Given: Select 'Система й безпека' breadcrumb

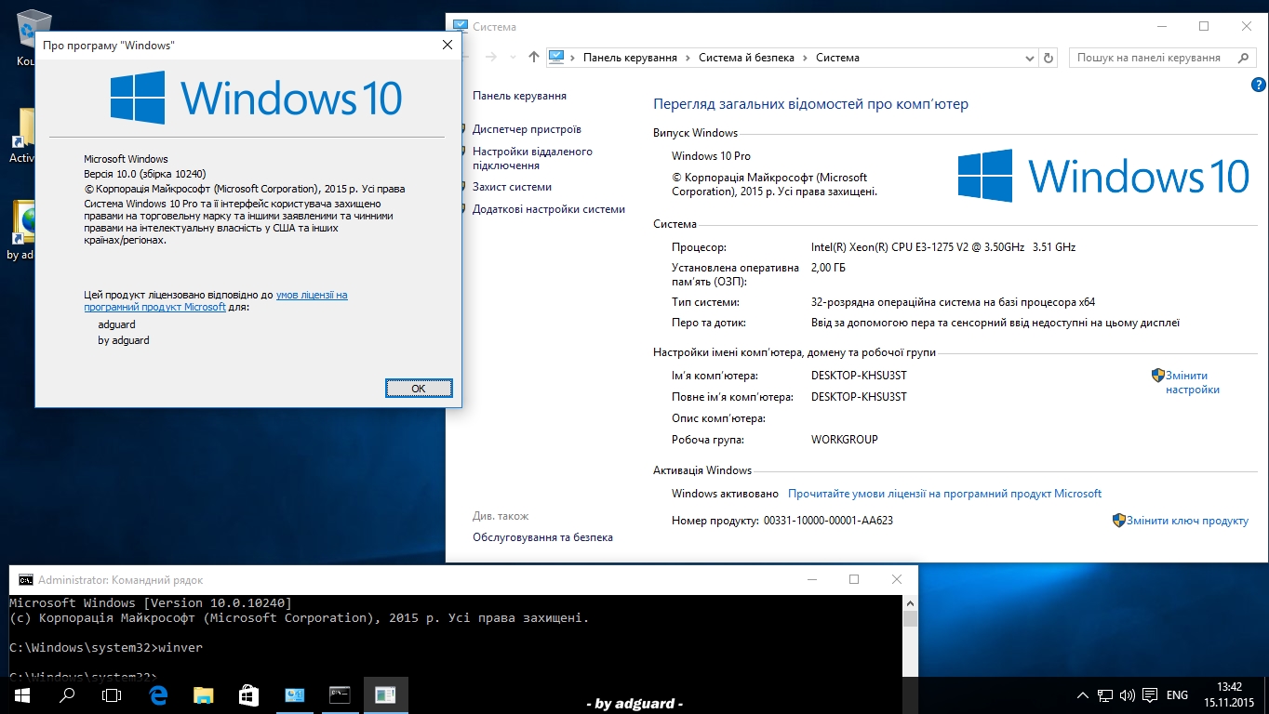Looking at the screenshot, I should tap(746, 58).
